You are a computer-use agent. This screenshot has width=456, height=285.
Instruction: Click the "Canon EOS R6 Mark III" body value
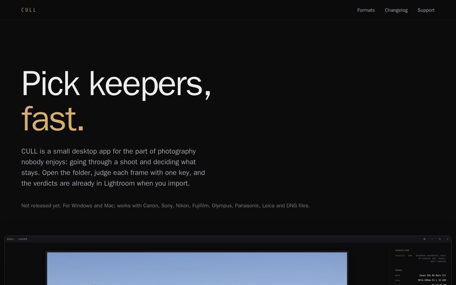coord(432,275)
